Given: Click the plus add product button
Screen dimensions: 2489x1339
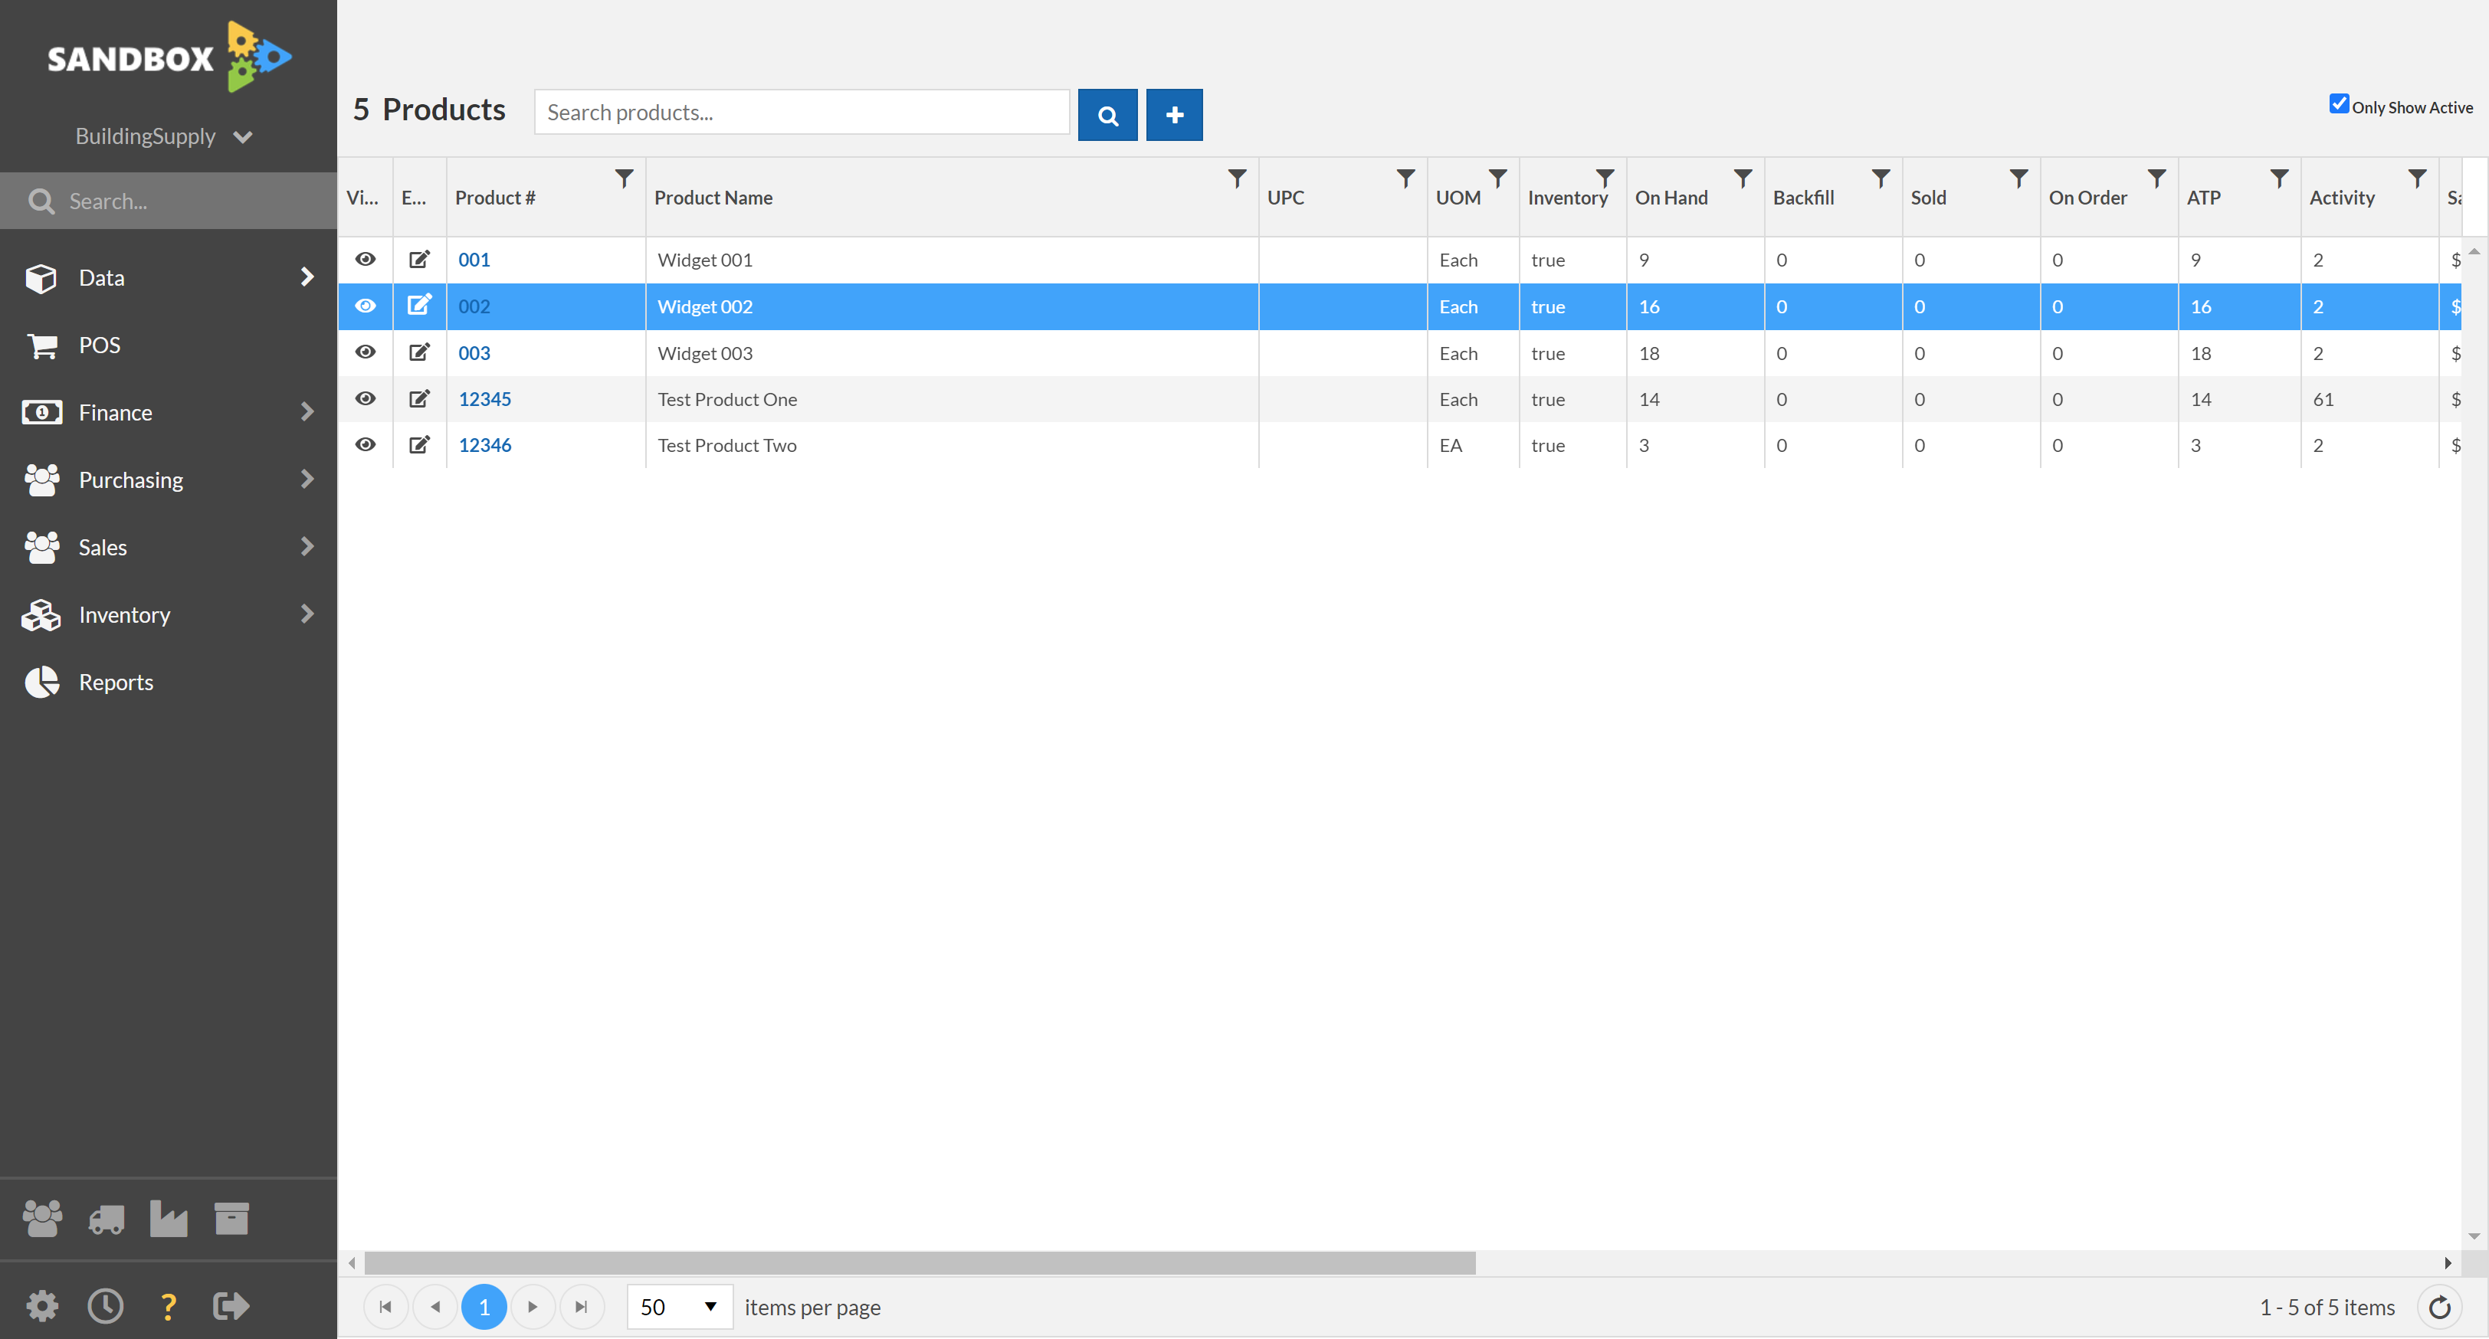Looking at the screenshot, I should pyautogui.click(x=1174, y=115).
